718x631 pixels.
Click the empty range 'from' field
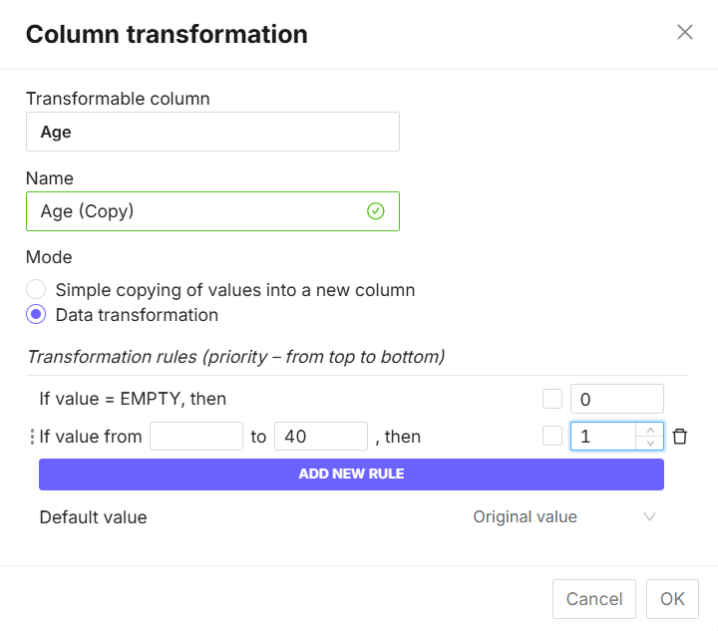196,437
